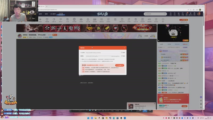This screenshot has width=213, height=120.
Task: Mute the mini video ad speaker icon
Action: tap(158, 41)
